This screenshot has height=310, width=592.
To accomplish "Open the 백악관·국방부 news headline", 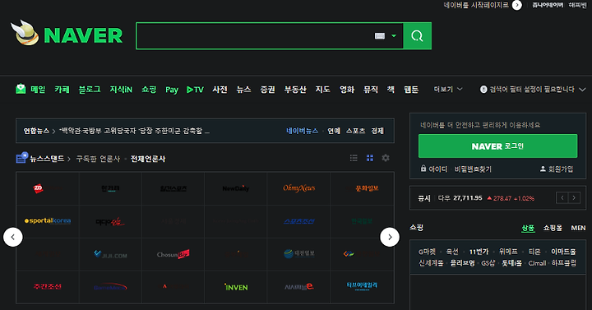I will [134, 131].
